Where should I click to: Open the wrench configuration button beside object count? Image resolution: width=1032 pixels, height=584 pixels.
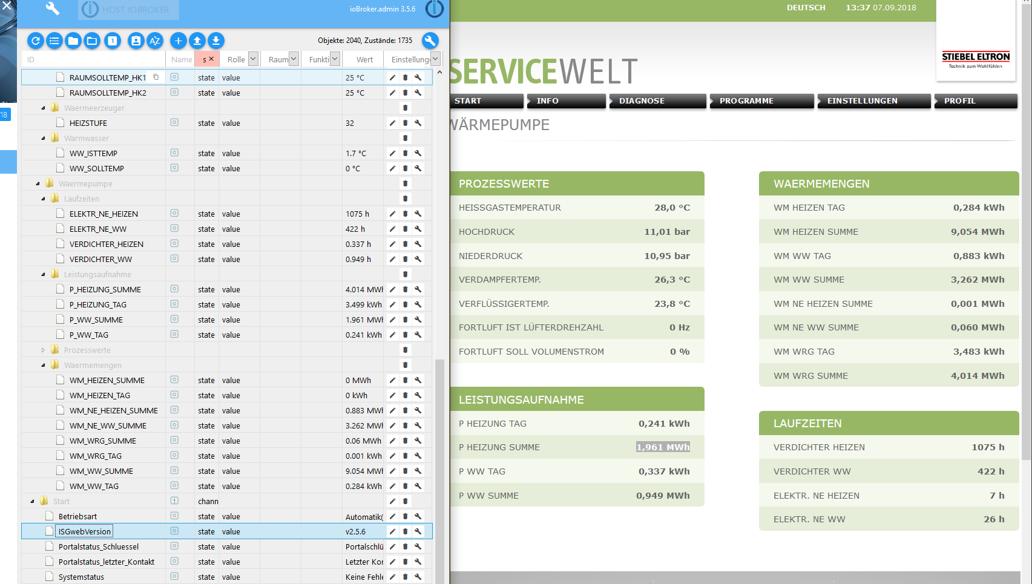coord(430,41)
